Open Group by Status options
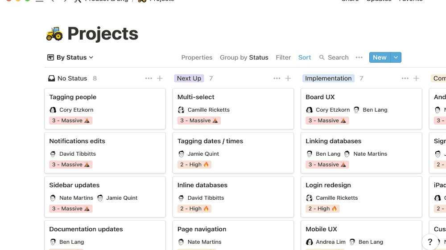Screen dimensions: 446x250 click(x=244, y=57)
